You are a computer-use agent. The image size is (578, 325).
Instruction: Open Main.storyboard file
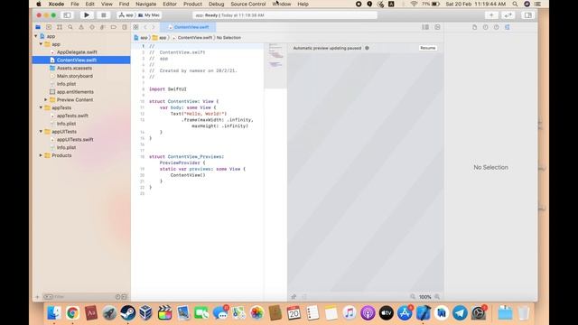pyautogui.click(x=74, y=76)
